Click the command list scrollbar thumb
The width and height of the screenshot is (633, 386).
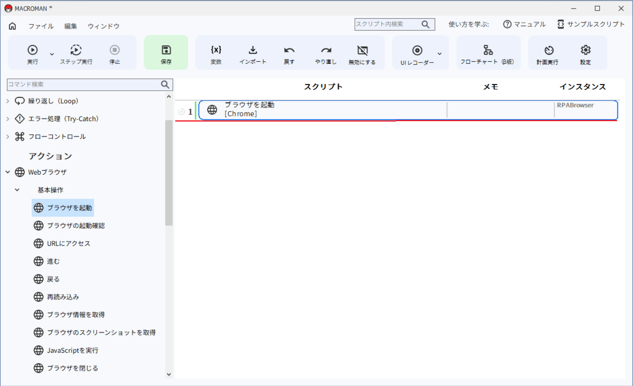[169, 173]
